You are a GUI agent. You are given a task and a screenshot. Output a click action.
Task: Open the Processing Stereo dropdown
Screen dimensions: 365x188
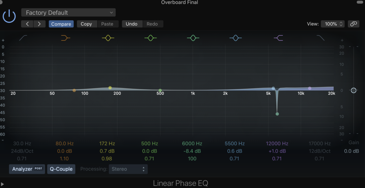128,169
